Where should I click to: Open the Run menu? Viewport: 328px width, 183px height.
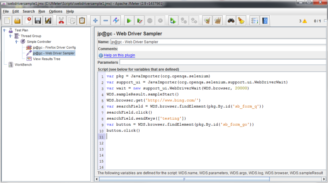(x=42, y=12)
